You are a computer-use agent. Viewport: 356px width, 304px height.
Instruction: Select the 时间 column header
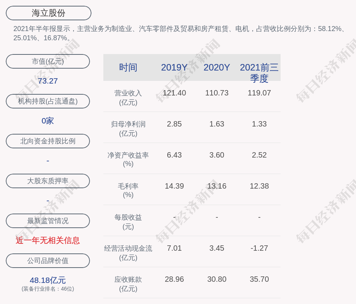pos(128,67)
